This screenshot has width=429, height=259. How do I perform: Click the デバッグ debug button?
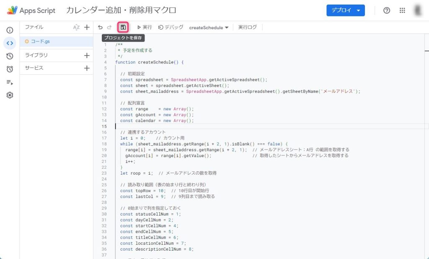coord(171,28)
